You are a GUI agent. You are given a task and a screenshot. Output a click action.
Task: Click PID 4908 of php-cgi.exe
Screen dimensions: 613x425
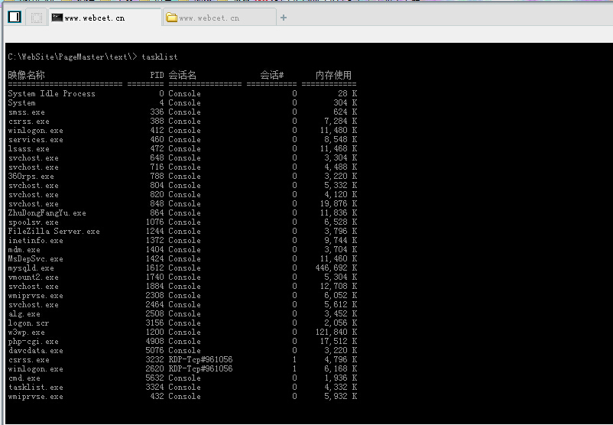click(155, 342)
